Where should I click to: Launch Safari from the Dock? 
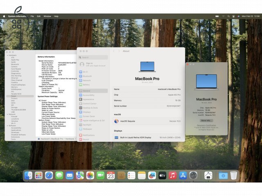point(49,176)
